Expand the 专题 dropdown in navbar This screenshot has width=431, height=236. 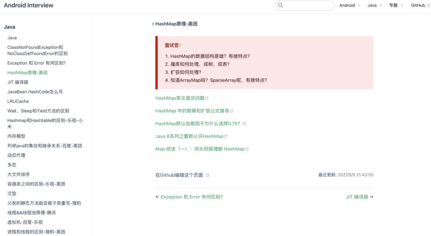click(396, 5)
